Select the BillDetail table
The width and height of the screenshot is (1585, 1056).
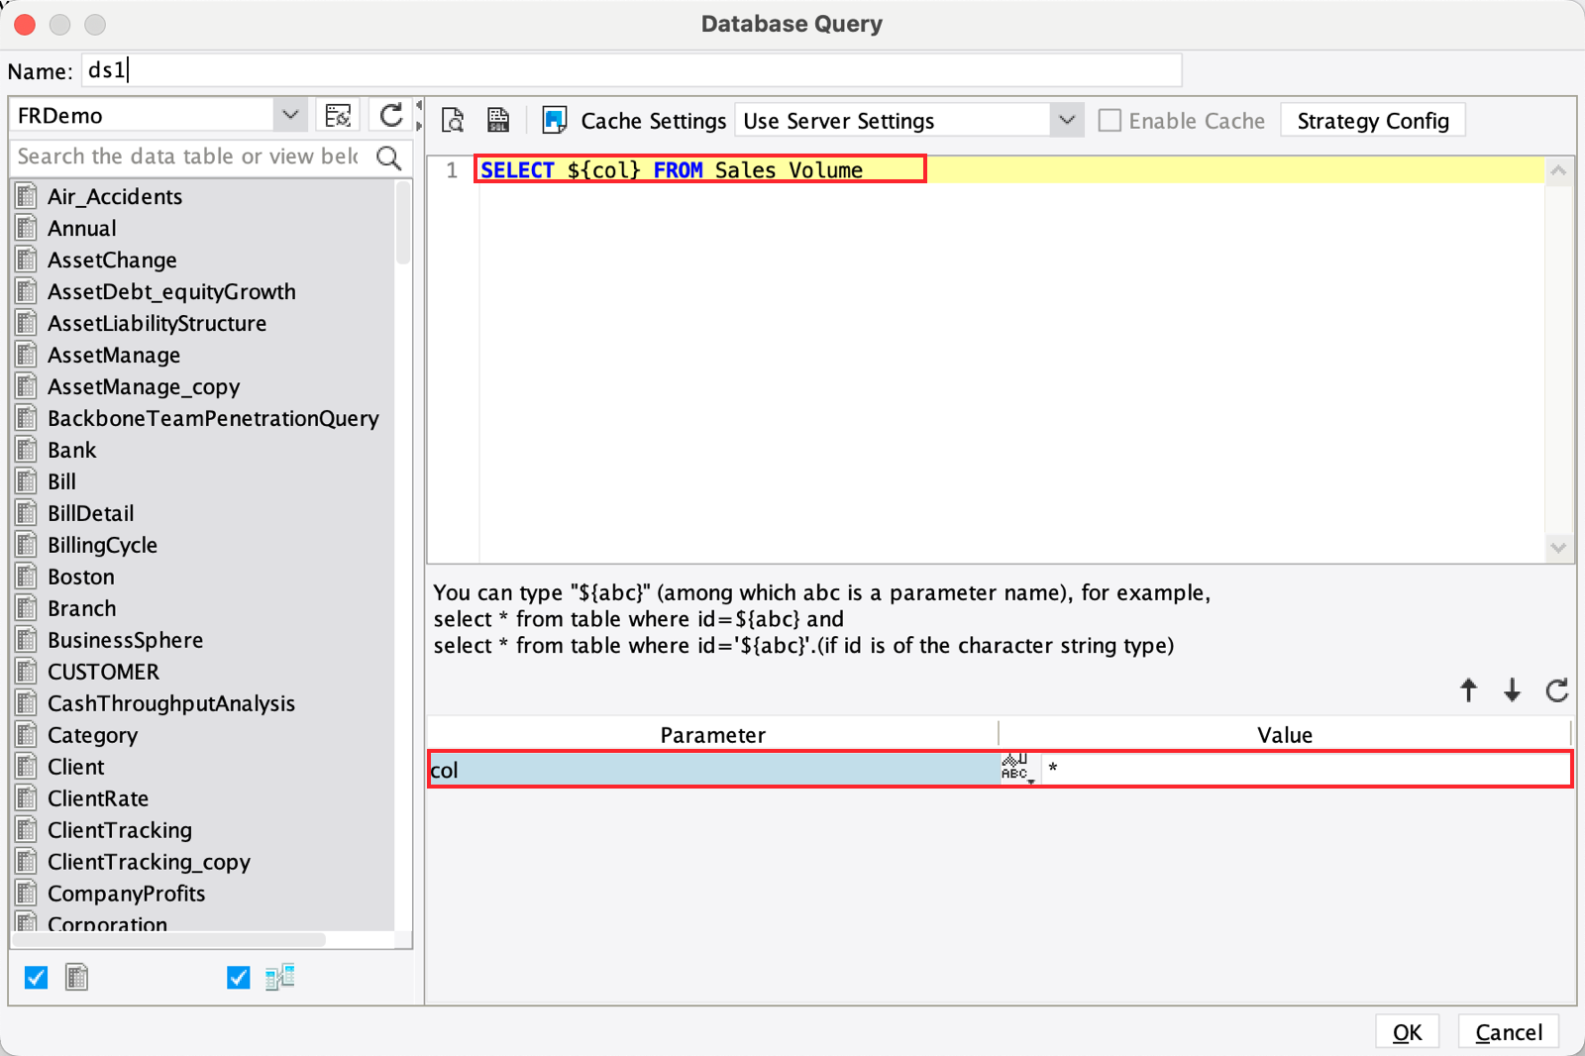tap(90, 513)
